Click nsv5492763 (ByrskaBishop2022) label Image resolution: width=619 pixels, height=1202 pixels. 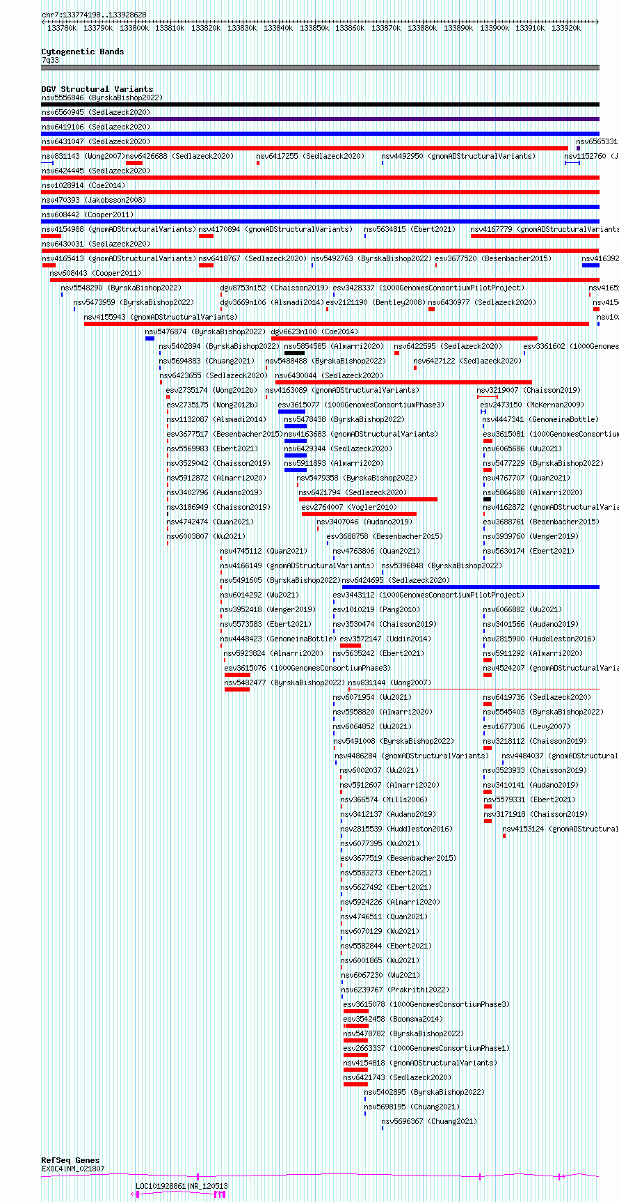click(x=371, y=258)
